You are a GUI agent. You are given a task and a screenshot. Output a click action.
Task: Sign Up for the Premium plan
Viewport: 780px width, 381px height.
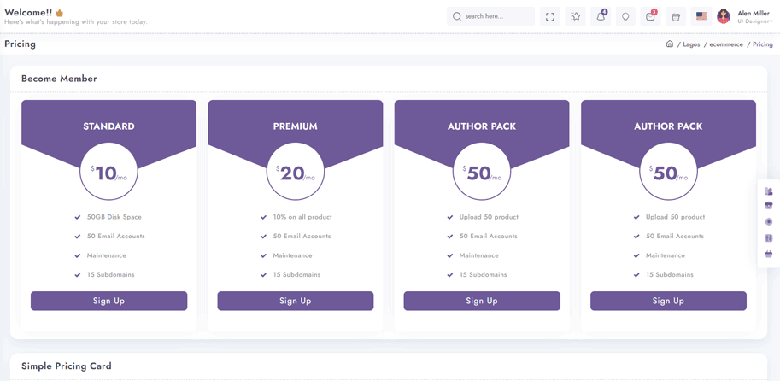coord(296,301)
